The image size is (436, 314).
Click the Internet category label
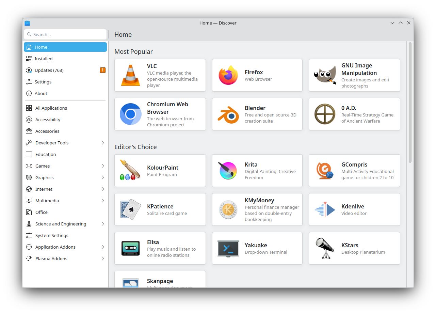[44, 189]
